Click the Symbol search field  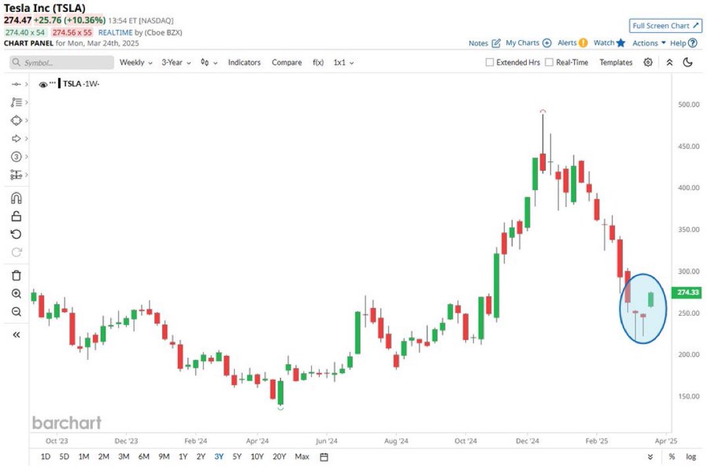pyautogui.click(x=62, y=63)
